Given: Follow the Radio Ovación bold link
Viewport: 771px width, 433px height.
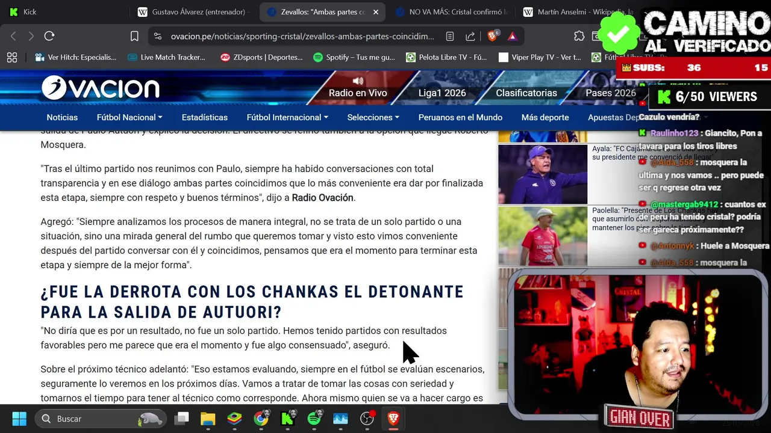Looking at the screenshot, I should point(323,198).
